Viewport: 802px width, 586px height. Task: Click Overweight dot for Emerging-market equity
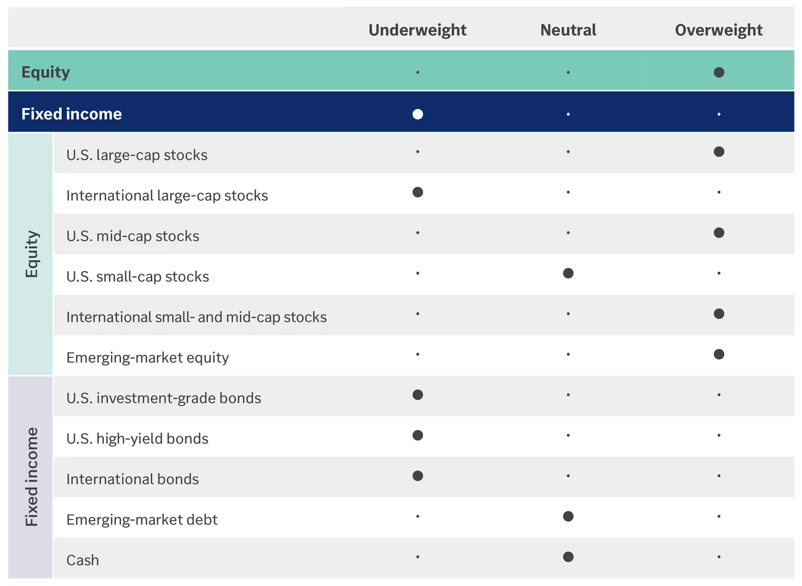719,354
